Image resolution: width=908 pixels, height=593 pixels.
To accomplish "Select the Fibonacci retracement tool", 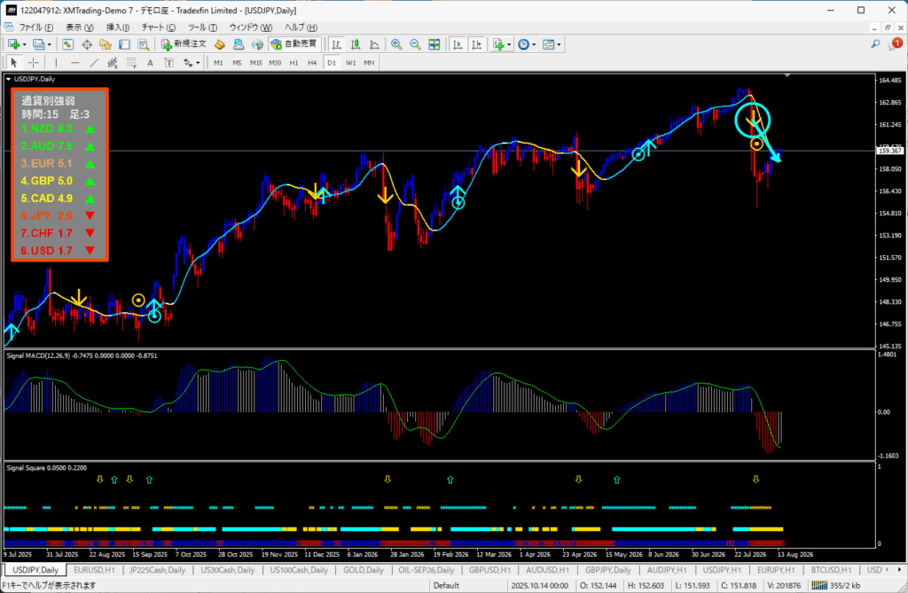I will coord(131,63).
